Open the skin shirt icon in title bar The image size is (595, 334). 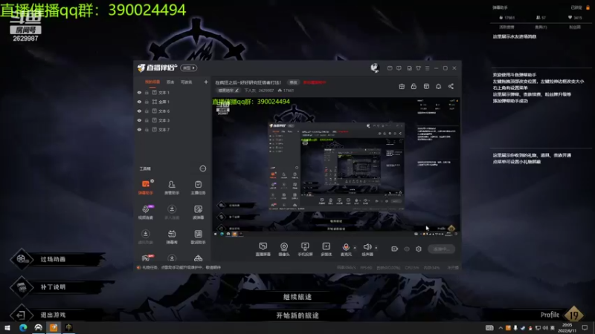[x=418, y=68]
